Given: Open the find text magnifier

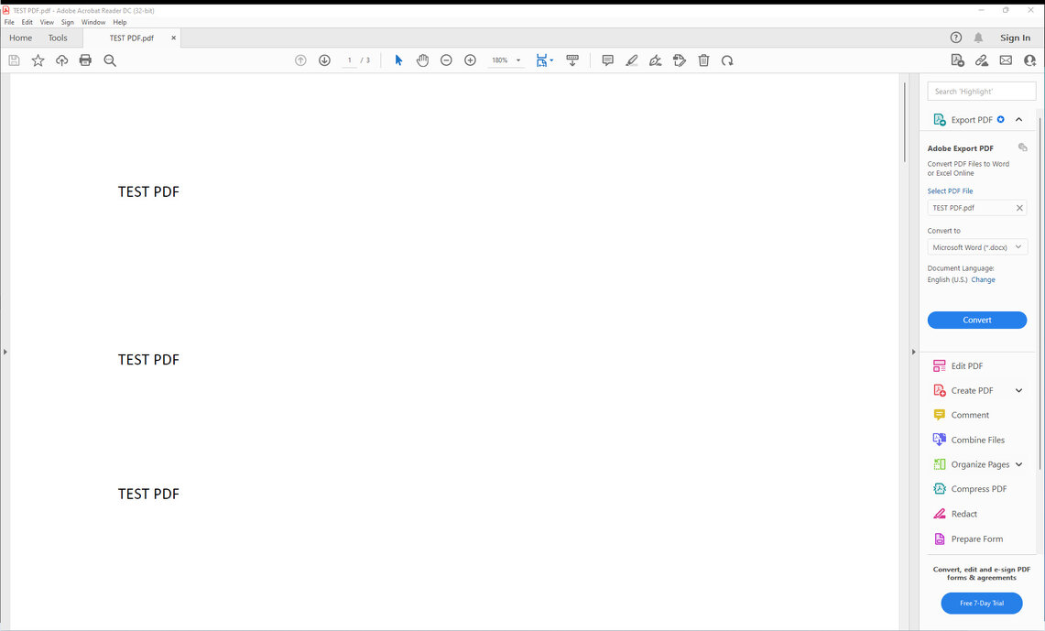Looking at the screenshot, I should (x=110, y=60).
